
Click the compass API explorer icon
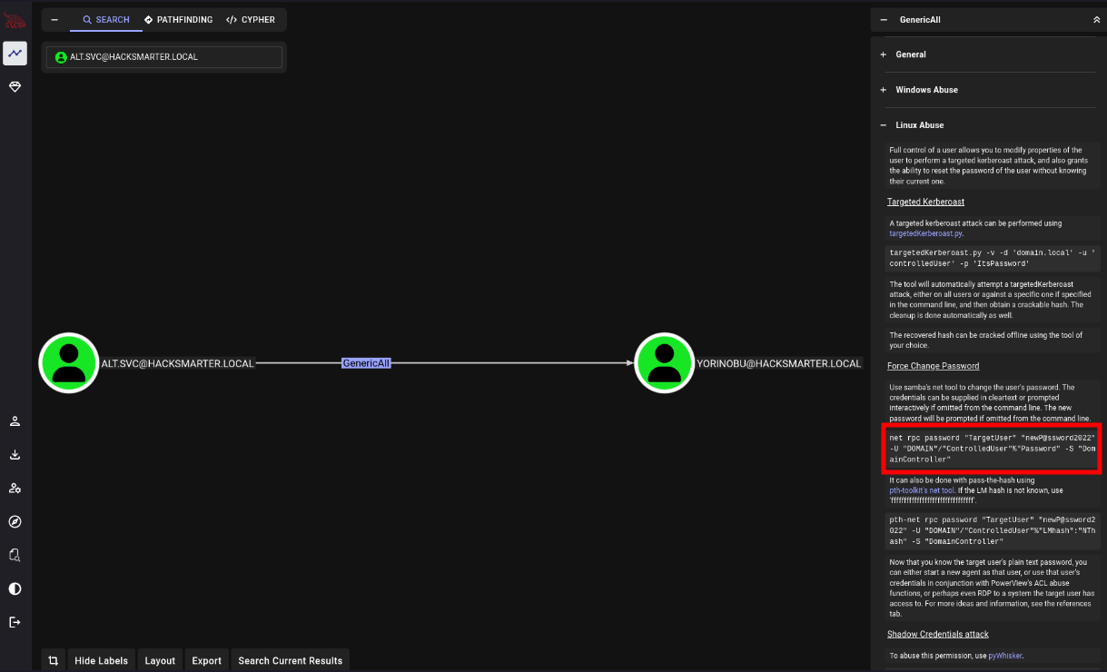pos(15,521)
